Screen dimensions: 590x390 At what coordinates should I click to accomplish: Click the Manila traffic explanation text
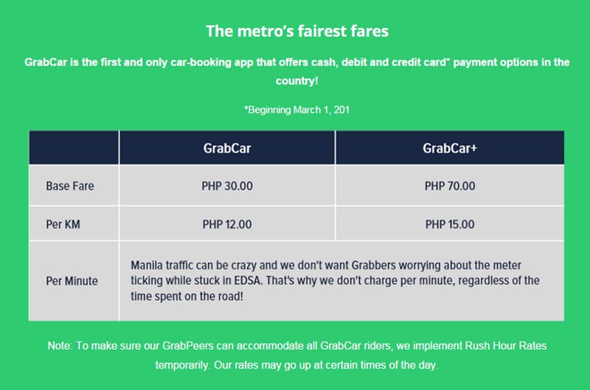coord(335,281)
